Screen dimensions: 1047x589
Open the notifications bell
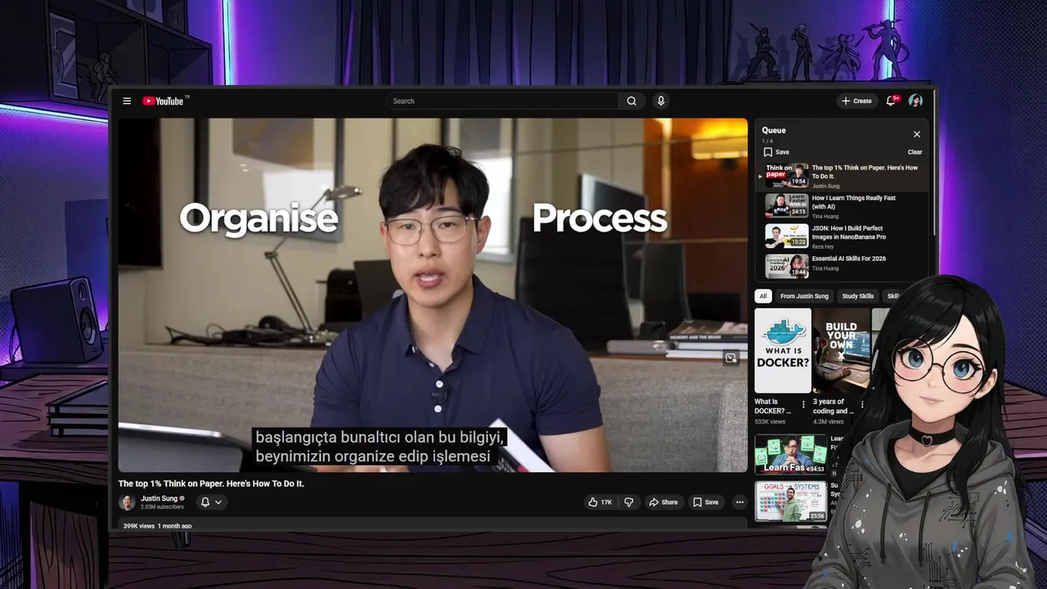[x=892, y=101]
